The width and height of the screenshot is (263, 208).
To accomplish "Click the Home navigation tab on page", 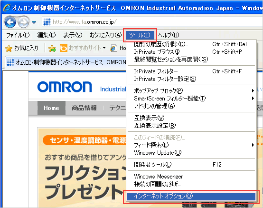I will click(x=51, y=108).
